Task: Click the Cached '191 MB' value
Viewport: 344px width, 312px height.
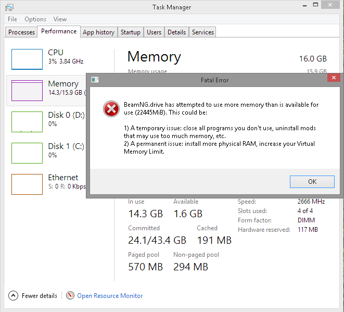Action: tap(214, 240)
